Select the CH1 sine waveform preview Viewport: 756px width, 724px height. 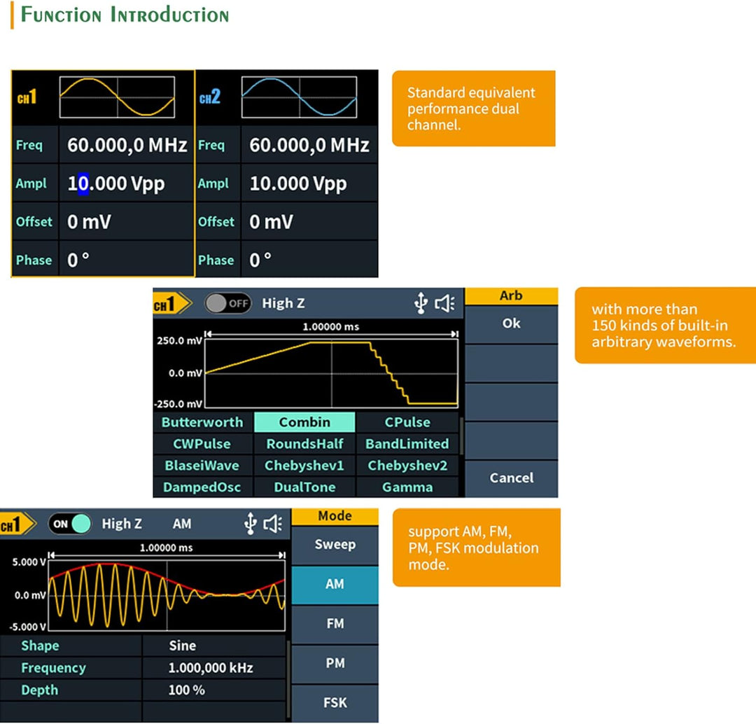(117, 97)
